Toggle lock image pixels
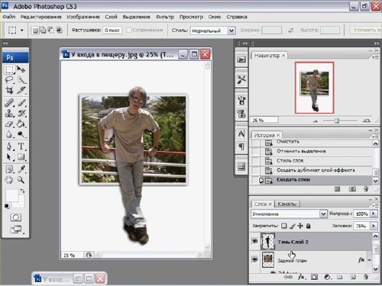Viewport: 382px width, 286px height. tap(293, 226)
